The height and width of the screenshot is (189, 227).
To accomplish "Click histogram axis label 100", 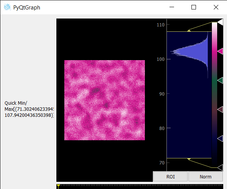I will [160, 59].
